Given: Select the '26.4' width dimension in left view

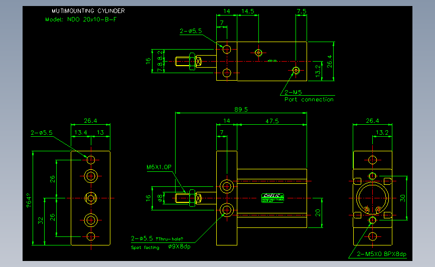Looking at the screenshot, I should [x=90, y=121].
